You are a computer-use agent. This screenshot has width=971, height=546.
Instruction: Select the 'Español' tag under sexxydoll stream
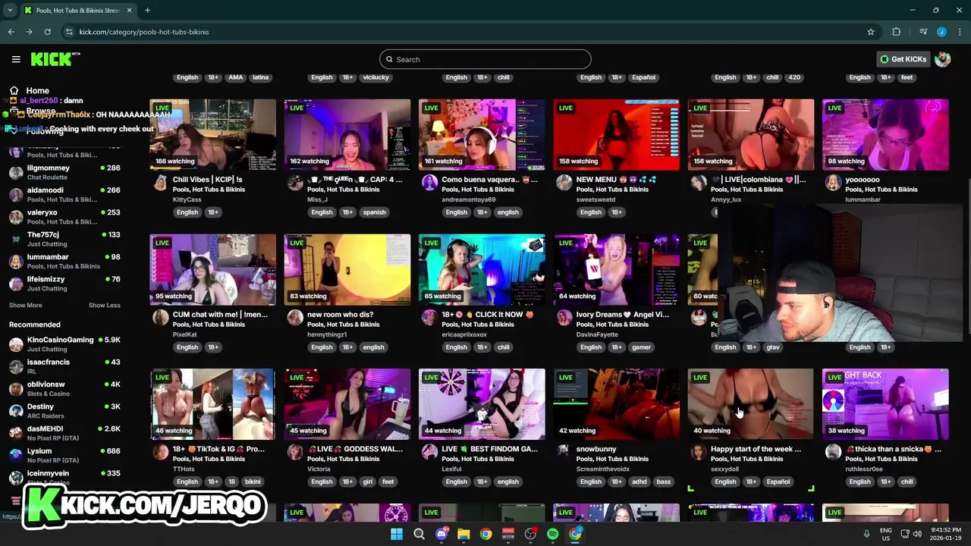778,482
